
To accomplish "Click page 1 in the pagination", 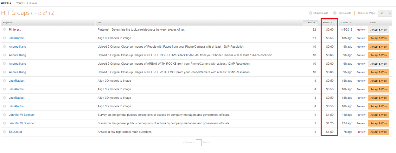I will coord(199,143).
